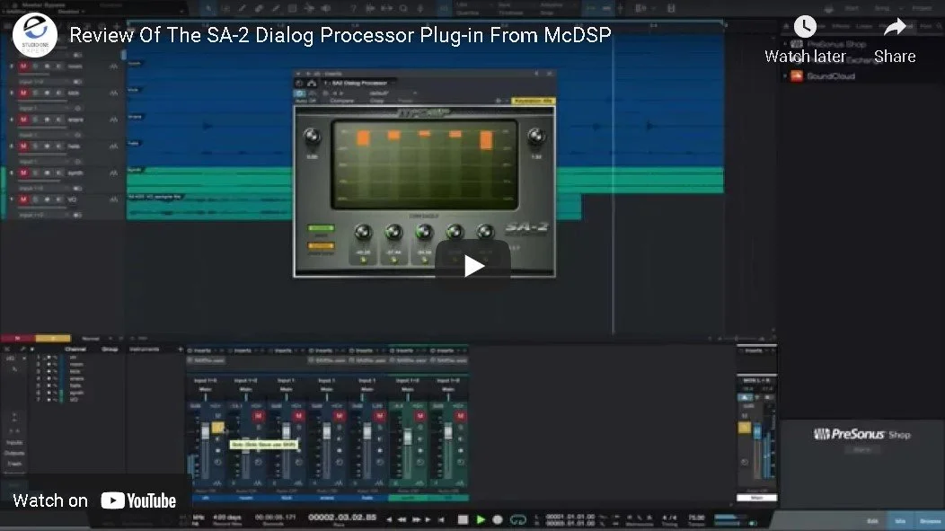Toggle the green SA-2 mode button
The image size is (945, 531).
(x=321, y=228)
